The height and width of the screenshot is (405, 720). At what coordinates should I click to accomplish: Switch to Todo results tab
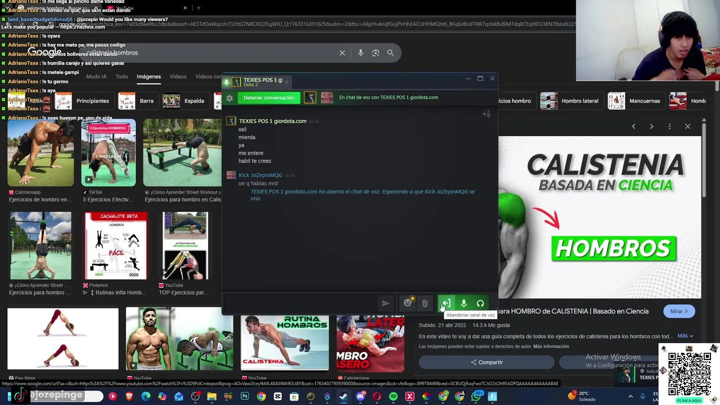tap(121, 76)
